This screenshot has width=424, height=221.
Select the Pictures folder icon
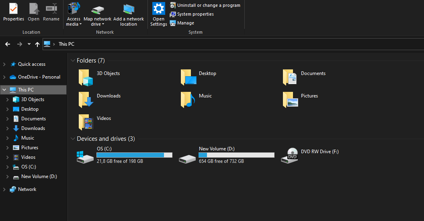[x=291, y=99]
